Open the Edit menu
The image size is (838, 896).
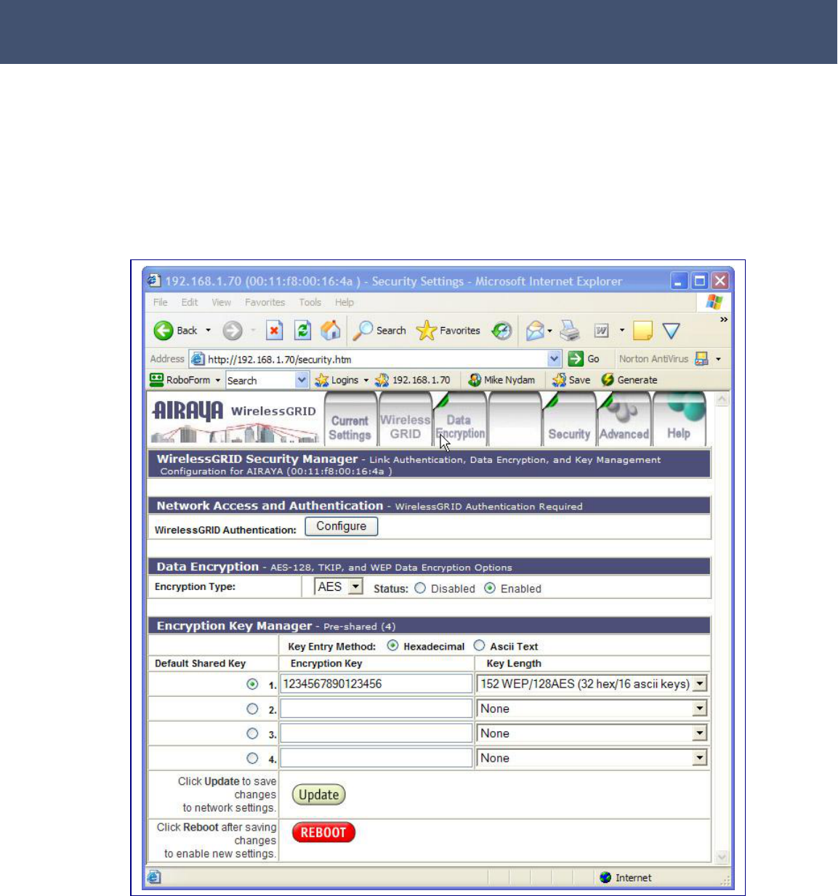click(190, 302)
